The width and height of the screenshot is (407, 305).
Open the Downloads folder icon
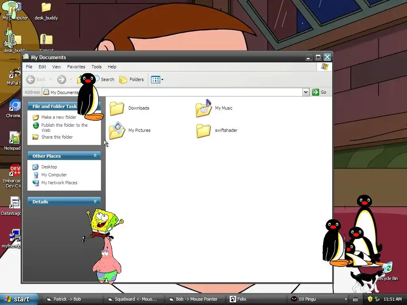click(x=116, y=108)
